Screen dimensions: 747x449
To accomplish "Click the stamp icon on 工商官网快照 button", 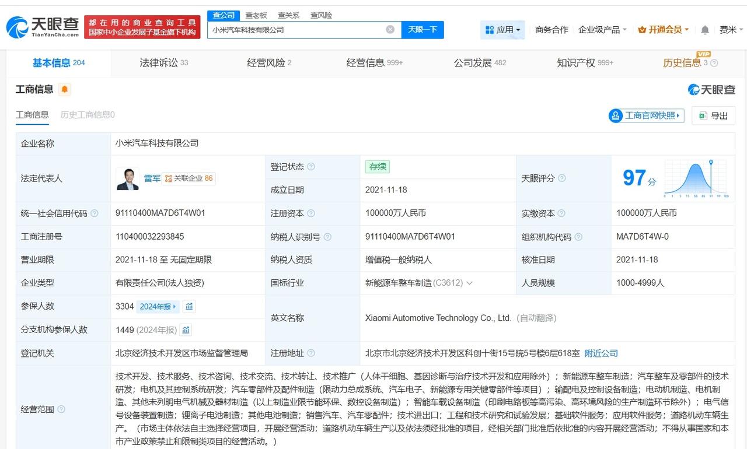I will 615,115.
